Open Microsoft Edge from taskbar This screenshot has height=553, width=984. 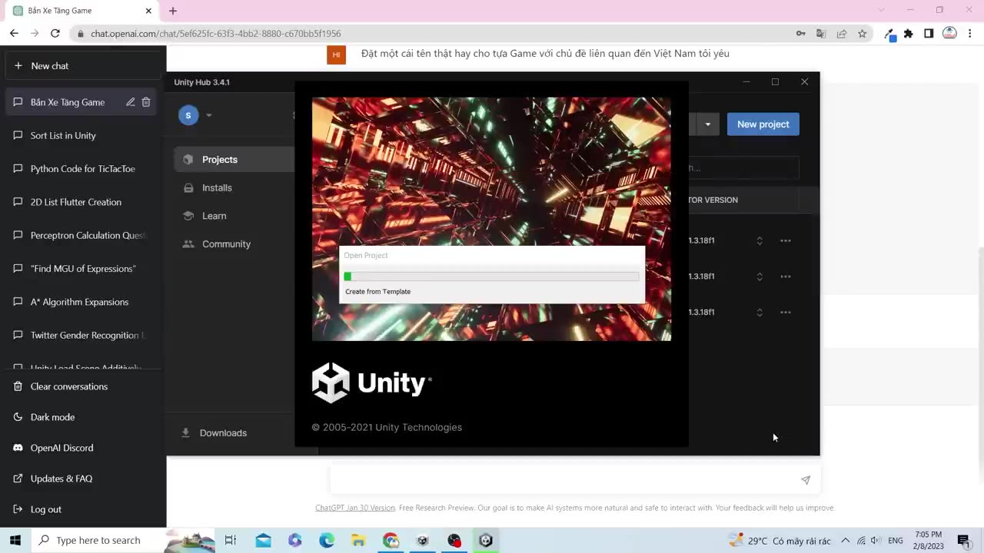327,540
